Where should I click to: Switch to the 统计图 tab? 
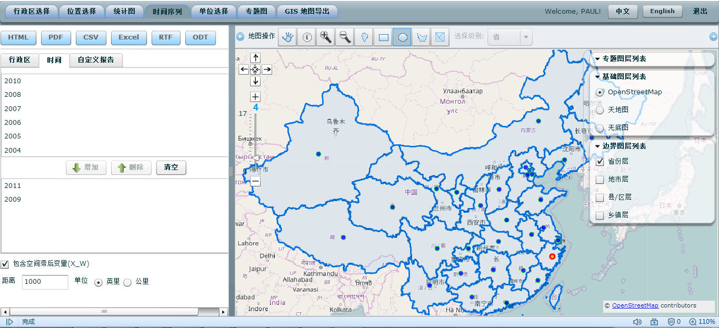125,11
